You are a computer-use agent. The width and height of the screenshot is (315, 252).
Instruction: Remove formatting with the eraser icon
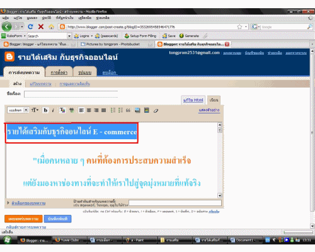click(156, 111)
